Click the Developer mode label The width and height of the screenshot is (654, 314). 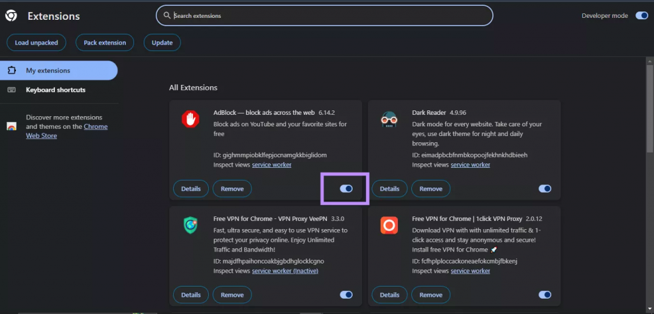click(605, 15)
